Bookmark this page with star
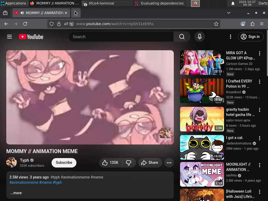The width and height of the screenshot is (268, 201). click(216, 24)
